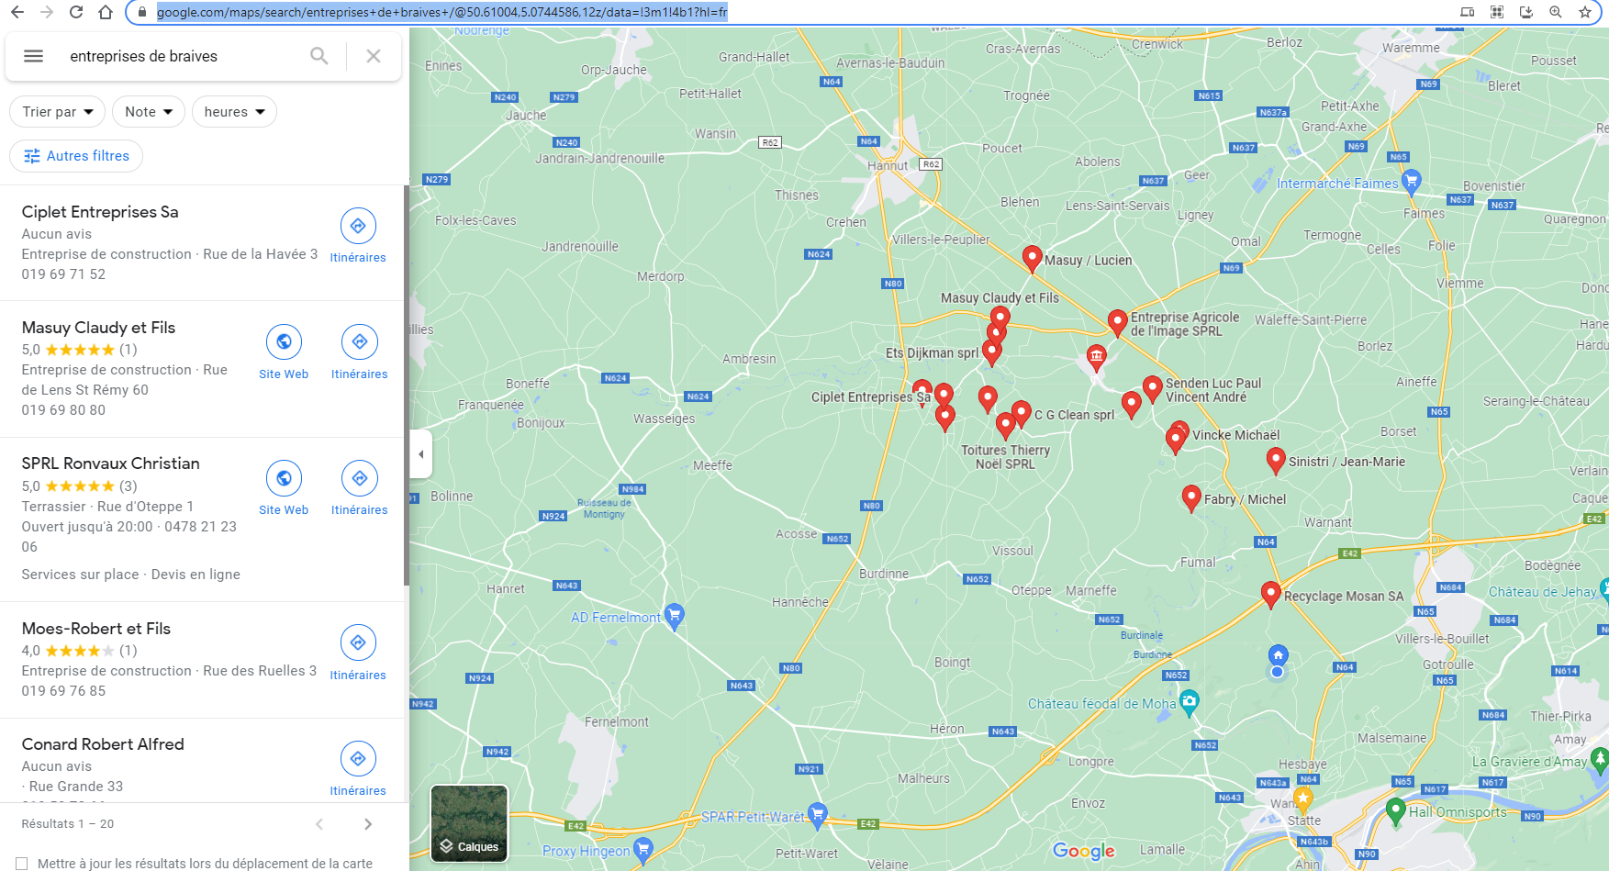Select Ets Dijkman sprl map pin
The height and width of the screenshot is (871, 1609).
[x=992, y=353]
